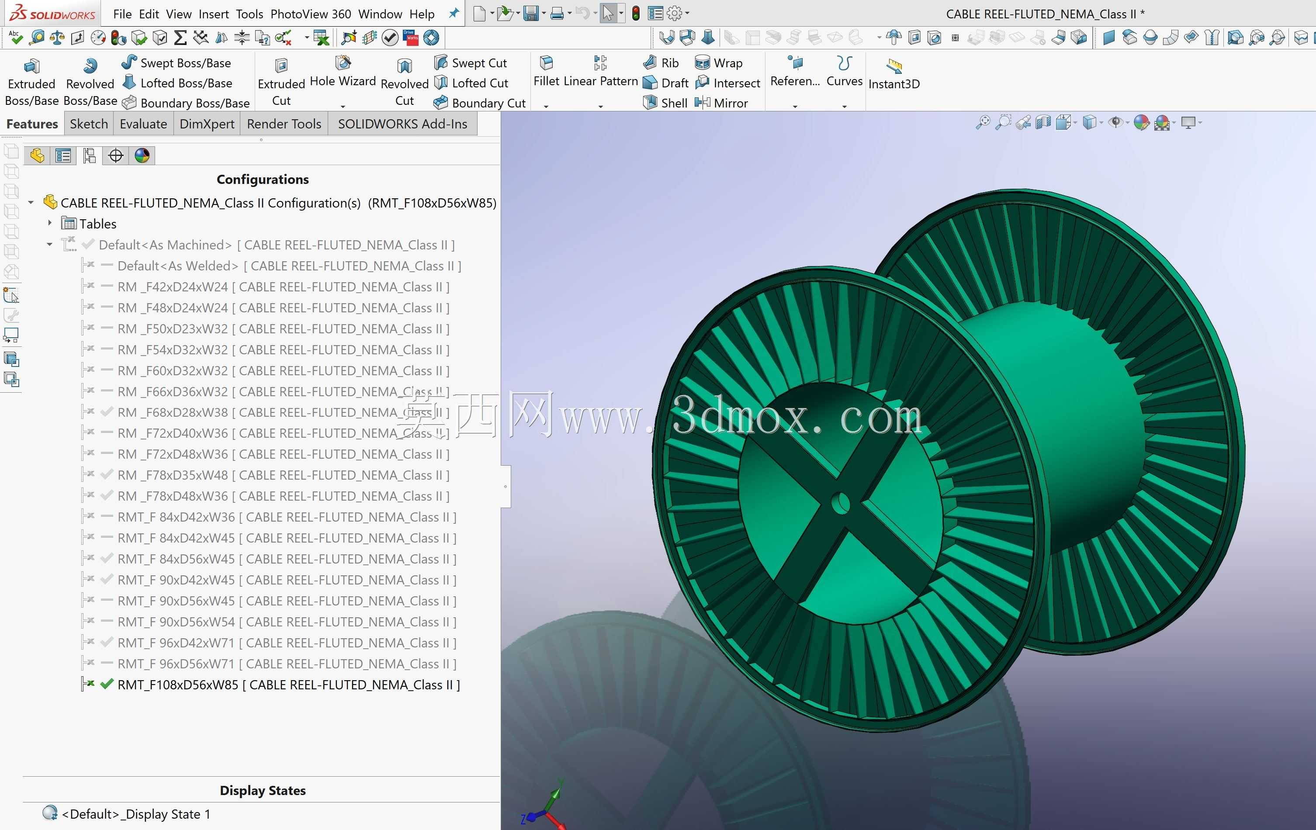Select configuration RM _F68xD28xW38
The width and height of the screenshot is (1316, 830).
point(283,412)
